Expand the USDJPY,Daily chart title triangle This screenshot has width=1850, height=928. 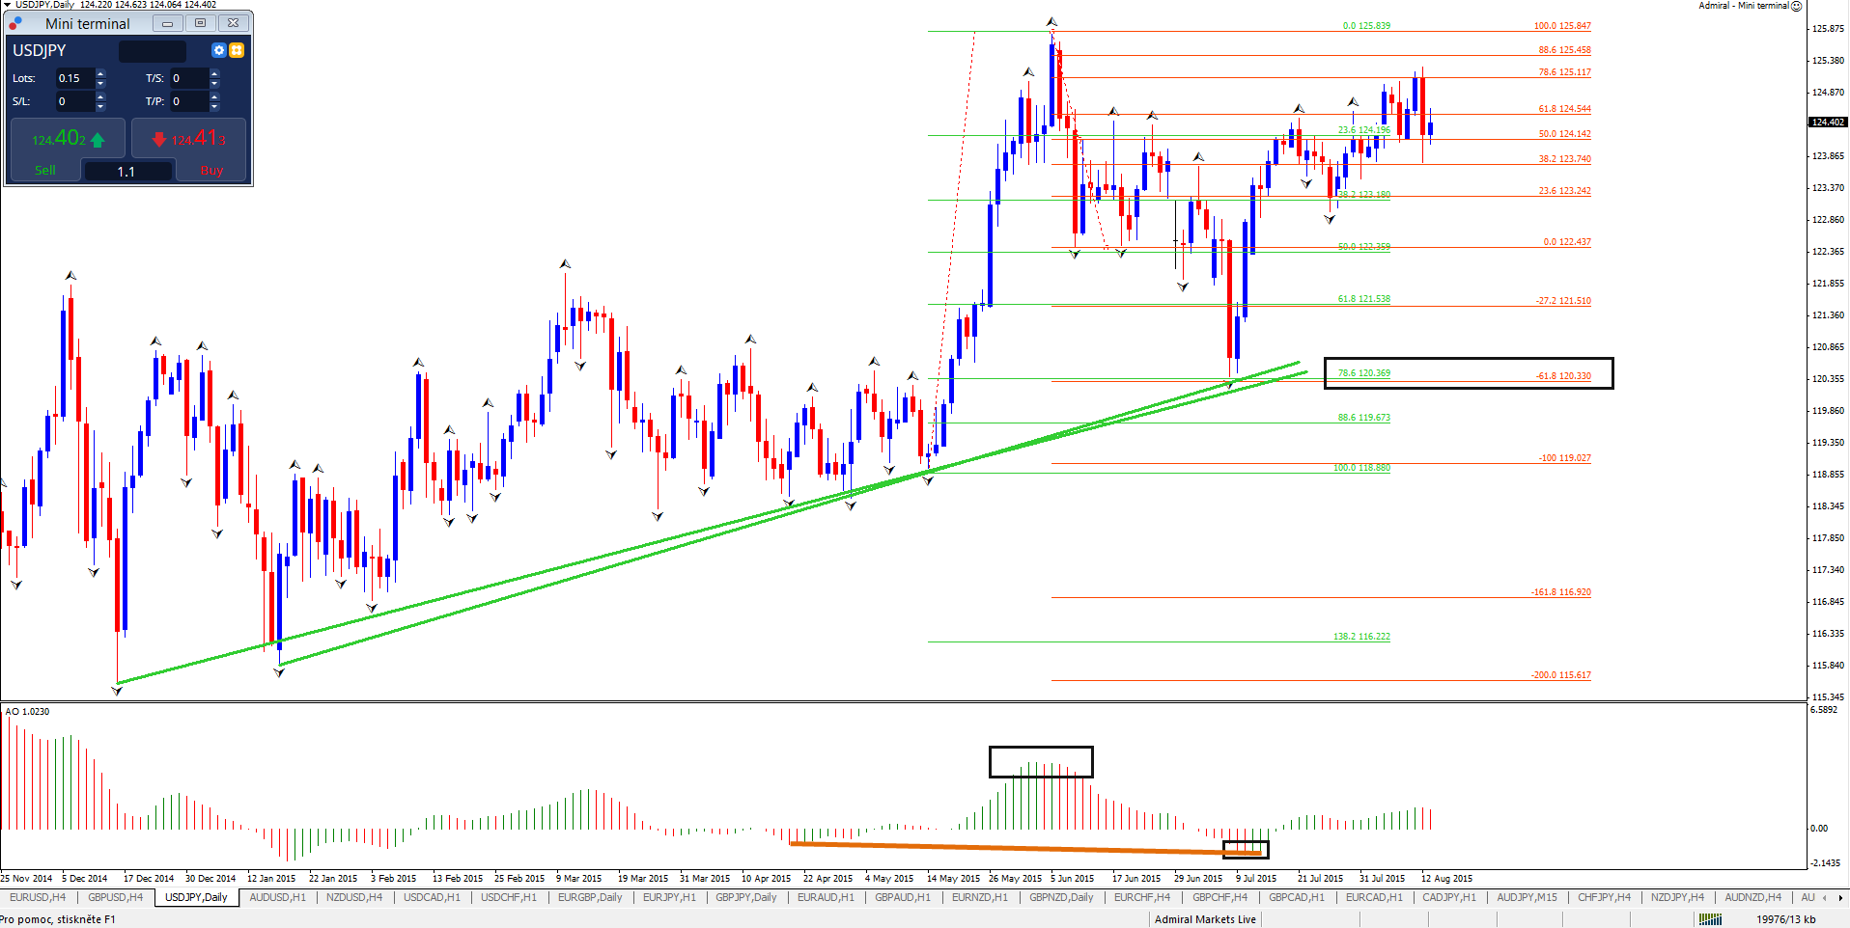tap(7, 5)
